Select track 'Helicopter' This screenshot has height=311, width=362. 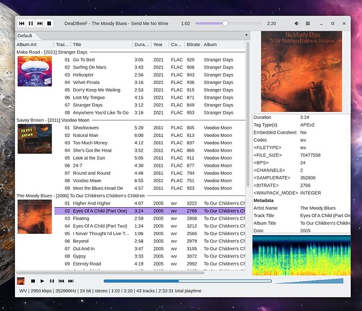click(x=150, y=75)
